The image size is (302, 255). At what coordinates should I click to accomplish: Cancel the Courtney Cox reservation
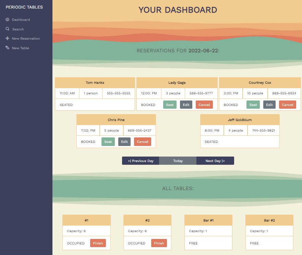tap(288, 105)
